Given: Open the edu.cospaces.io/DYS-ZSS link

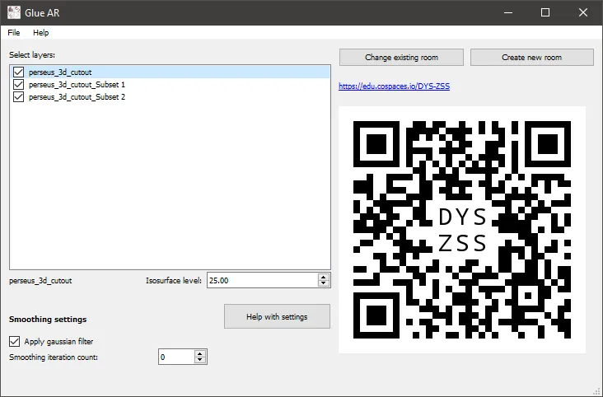Looking at the screenshot, I should click(x=395, y=86).
